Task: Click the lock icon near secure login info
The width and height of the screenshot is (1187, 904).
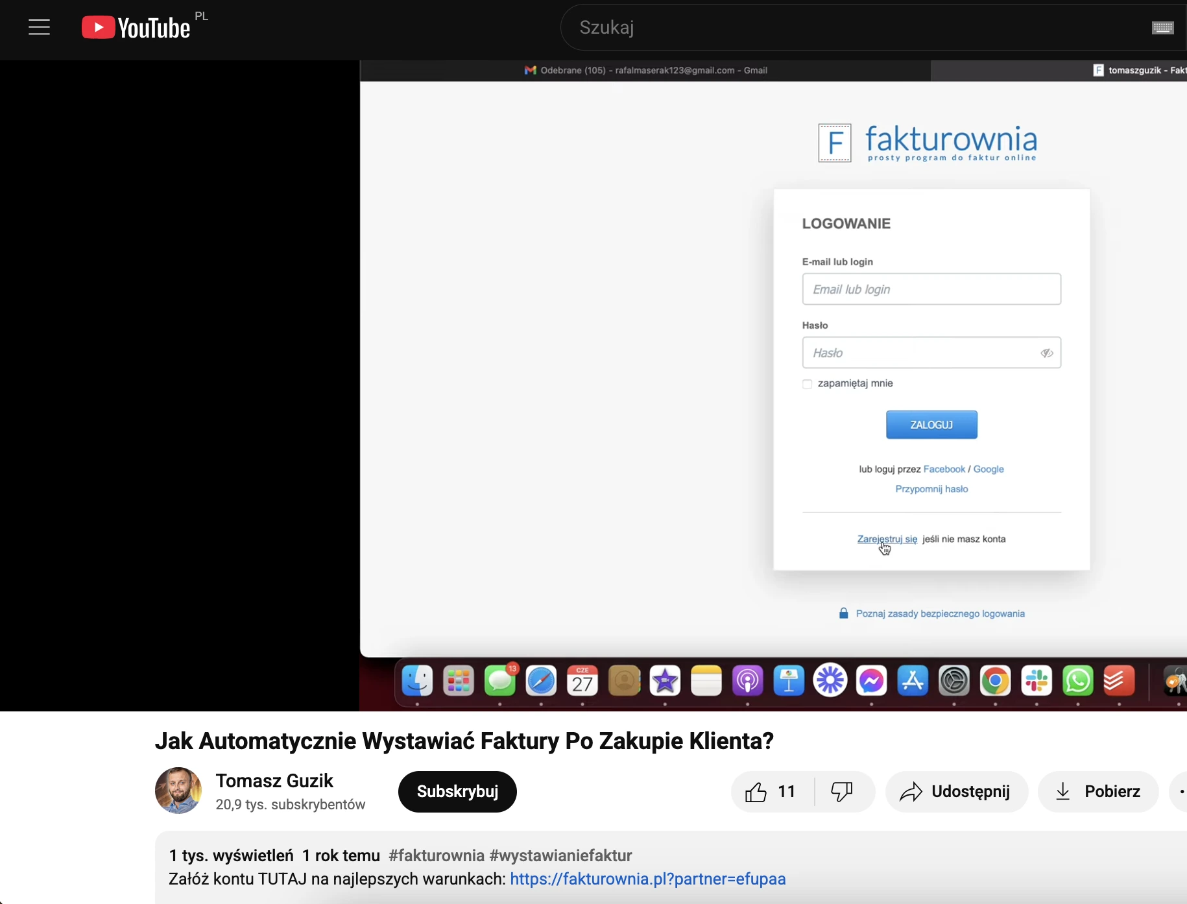Action: pyautogui.click(x=843, y=613)
